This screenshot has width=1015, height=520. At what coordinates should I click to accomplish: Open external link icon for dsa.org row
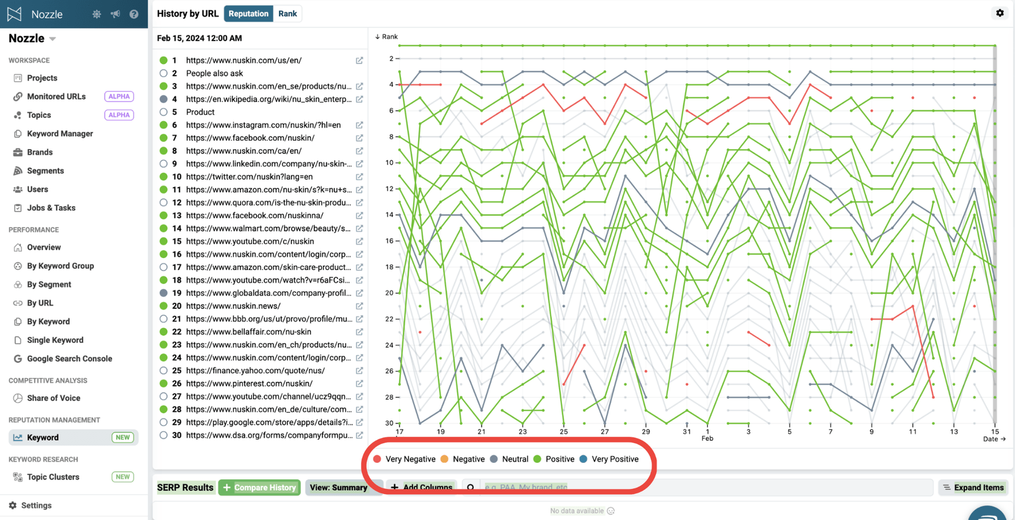pyautogui.click(x=359, y=435)
